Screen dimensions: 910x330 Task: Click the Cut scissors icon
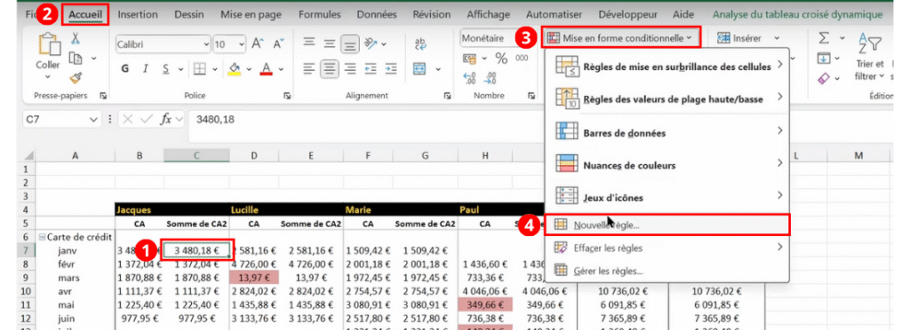[76, 39]
